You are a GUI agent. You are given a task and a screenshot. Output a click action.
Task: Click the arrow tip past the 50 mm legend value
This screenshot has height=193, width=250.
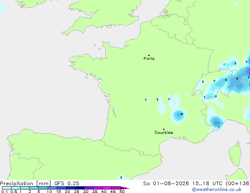coord(125,188)
